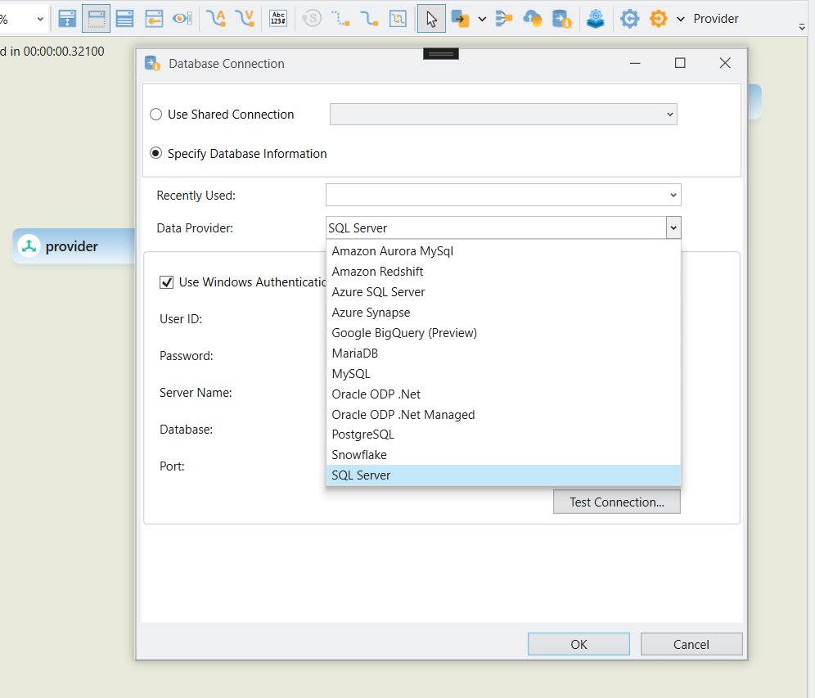
Task: Open the shared connection combo box
Action: 502,115
